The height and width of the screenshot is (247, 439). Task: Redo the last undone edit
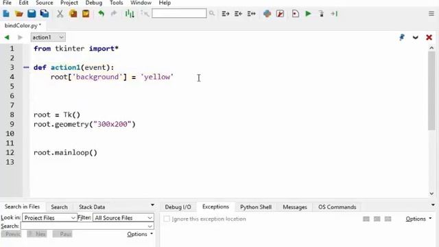point(114,14)
